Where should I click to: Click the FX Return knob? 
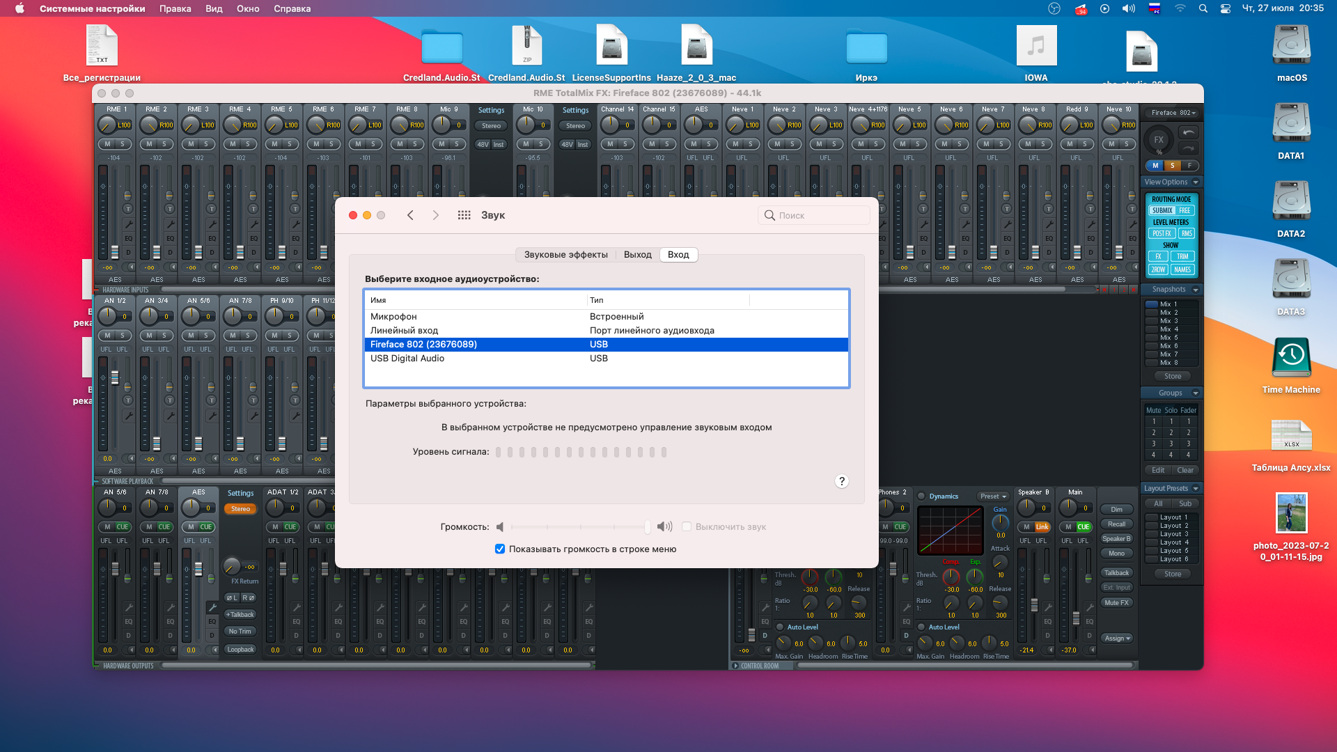[232, 566]
